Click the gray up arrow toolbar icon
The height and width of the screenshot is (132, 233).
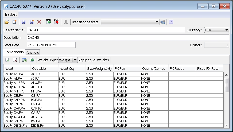click(x=66, y=22)
